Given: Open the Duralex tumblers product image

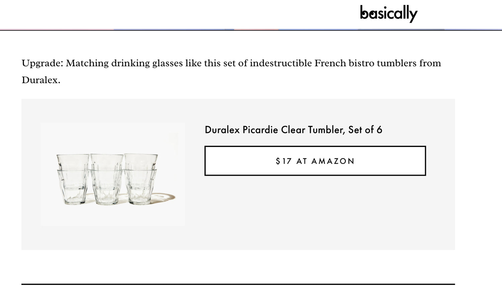Looking at the screenshot, I should click(x=113, y=174).
